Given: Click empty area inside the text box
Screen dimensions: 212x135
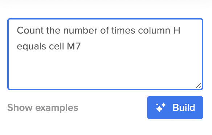Looking at the screenshot, I should pyautogui.click(x=105, y=70).
